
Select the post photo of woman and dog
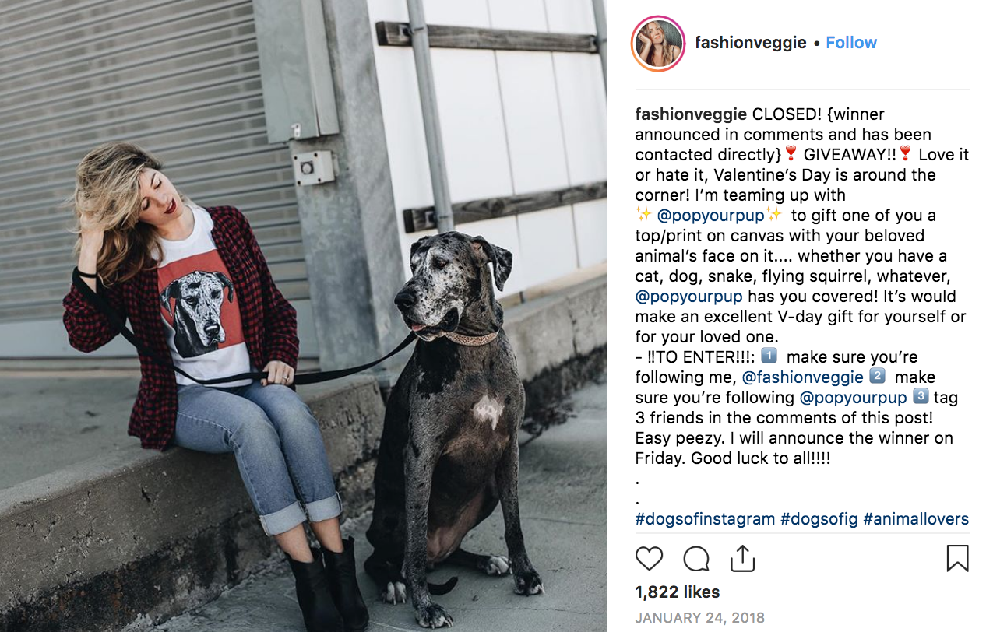(x=304, y=316)
